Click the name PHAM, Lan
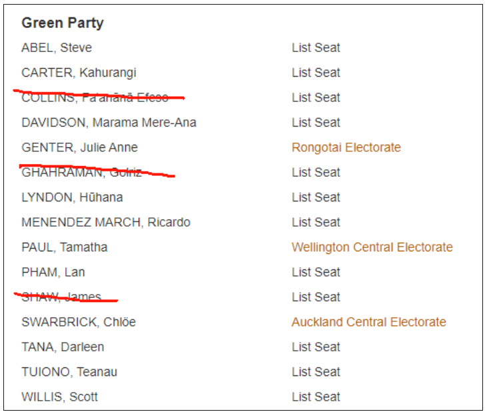This screenshot has height=414, width=491. tap(53, 272)
